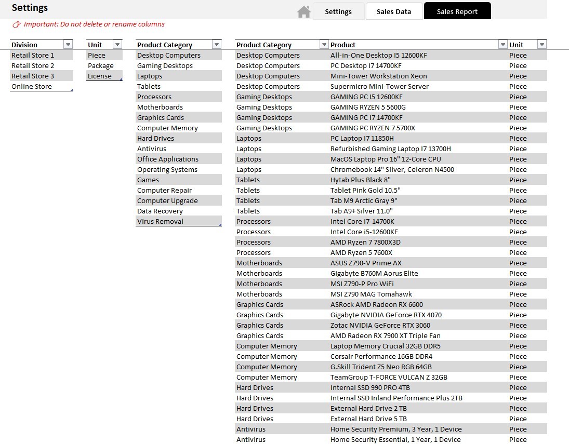
Task: Open the Division column filter dropdown
Action: click(68, 44)
